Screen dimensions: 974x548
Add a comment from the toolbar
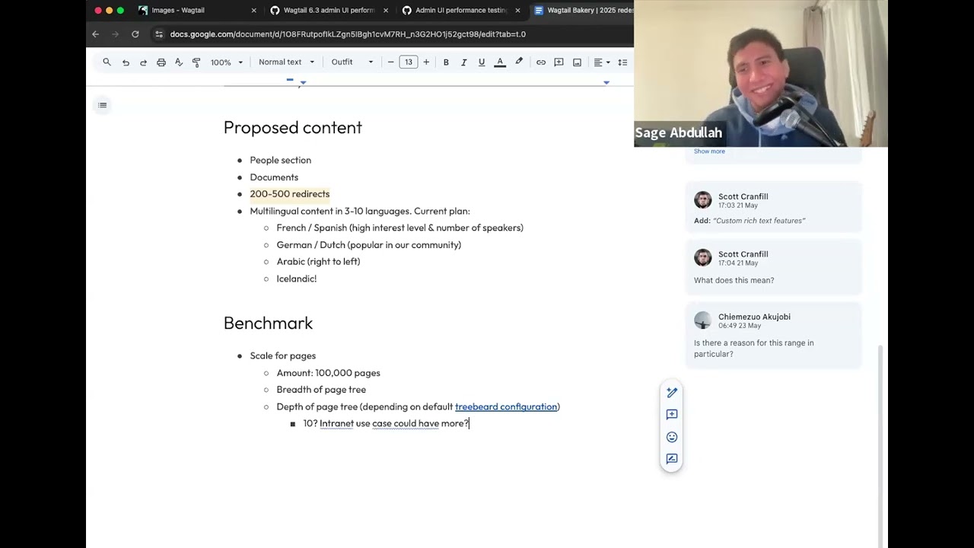tap(559, 62)
